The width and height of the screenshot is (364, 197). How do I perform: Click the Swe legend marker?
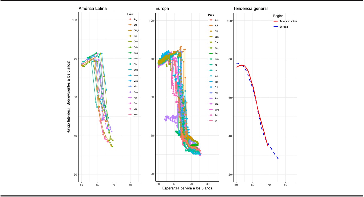(x=211, y=110)
